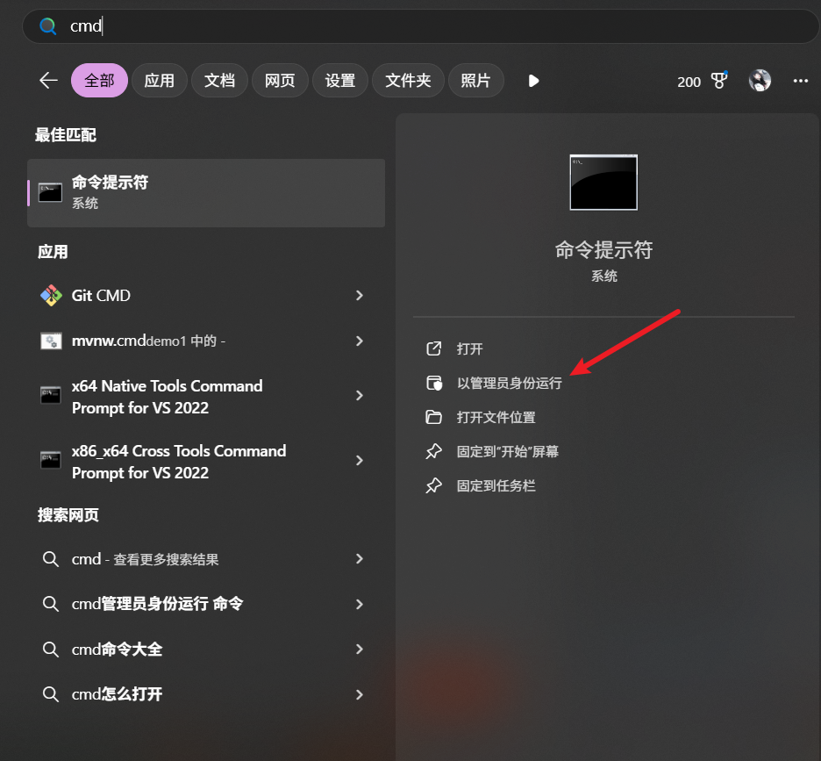Viewport: 821px width, 761px height.
Task: Click the search box containing cmd
Action: click(x=420, y=26)
